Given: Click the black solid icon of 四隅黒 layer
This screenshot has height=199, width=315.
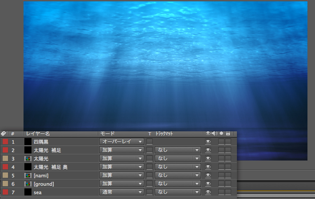Looking at the screenshot, I should (x=28, y=142).
